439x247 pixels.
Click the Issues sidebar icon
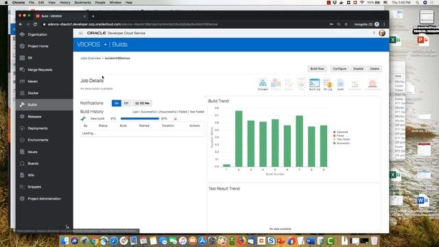coord(22,152)
